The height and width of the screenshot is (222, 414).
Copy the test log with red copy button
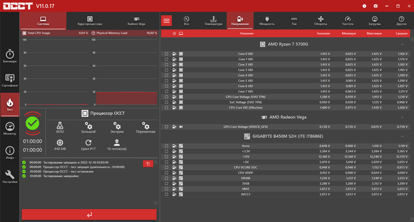coord(148,164)
